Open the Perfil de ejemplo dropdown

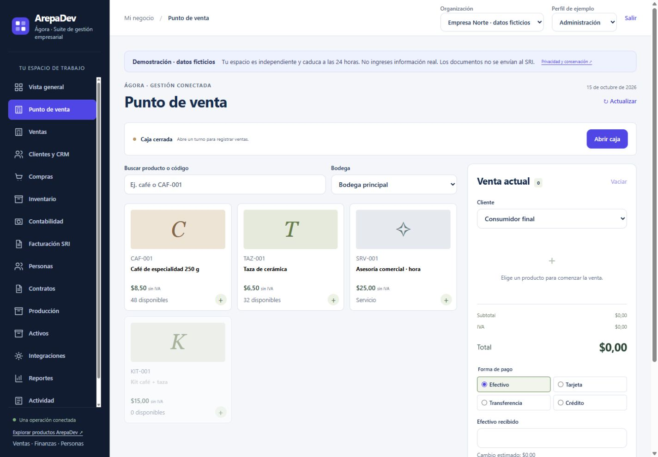tap(584, 22)
